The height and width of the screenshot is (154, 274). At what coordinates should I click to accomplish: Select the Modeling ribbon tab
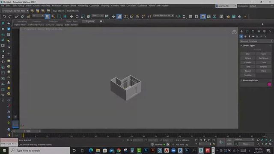pyautogui.click(x=22, y=21)
